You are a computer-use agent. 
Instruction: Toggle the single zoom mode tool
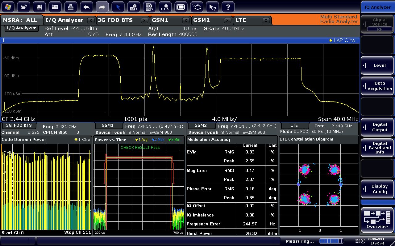pos(134,7)
